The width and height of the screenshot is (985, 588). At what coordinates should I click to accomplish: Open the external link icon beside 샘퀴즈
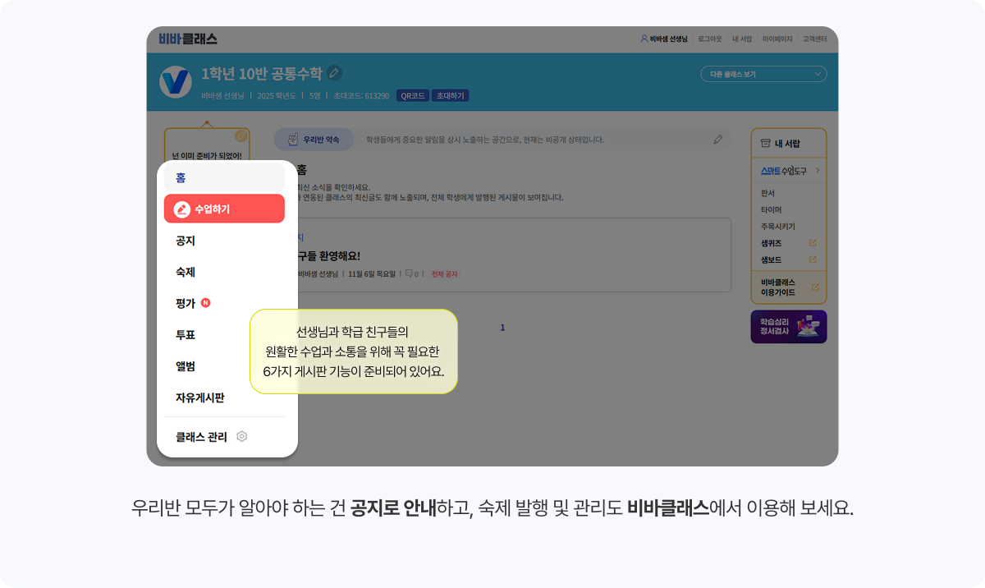[x=813, y=243]
